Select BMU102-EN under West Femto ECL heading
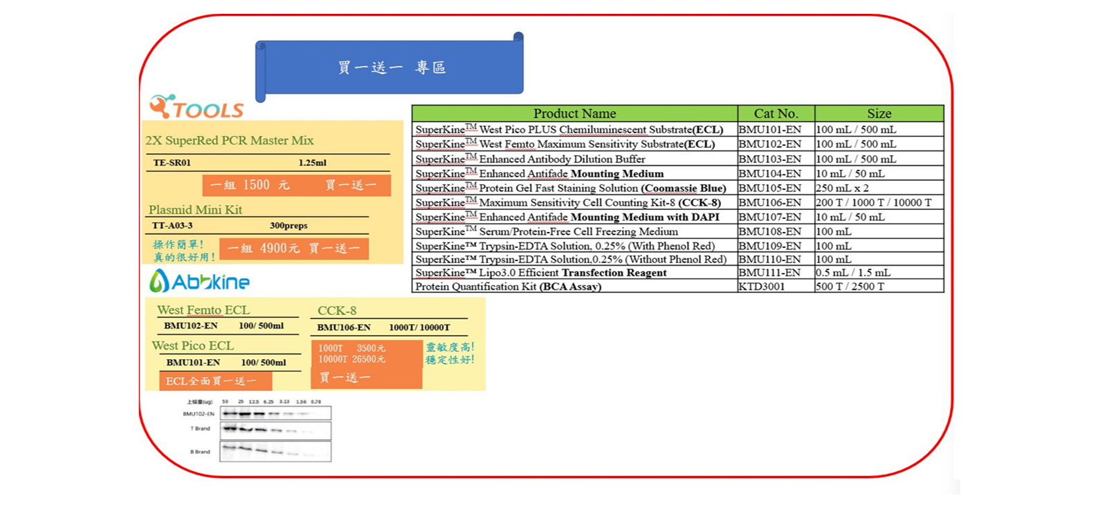Viewport: 1107px width, 518px height. (191, 326)
